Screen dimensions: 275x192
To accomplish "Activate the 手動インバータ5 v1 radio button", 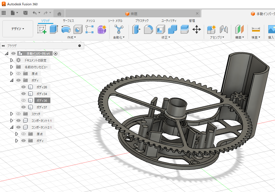I will point(56,53).
